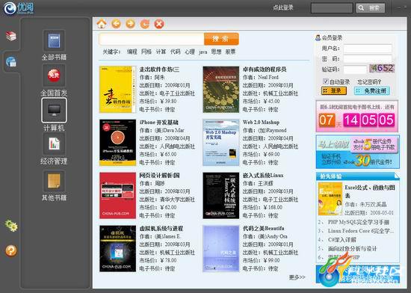Screen dimensions: 411x293
Task: Click title 卓有成效的程序员
Action: (x=265, y=70)
